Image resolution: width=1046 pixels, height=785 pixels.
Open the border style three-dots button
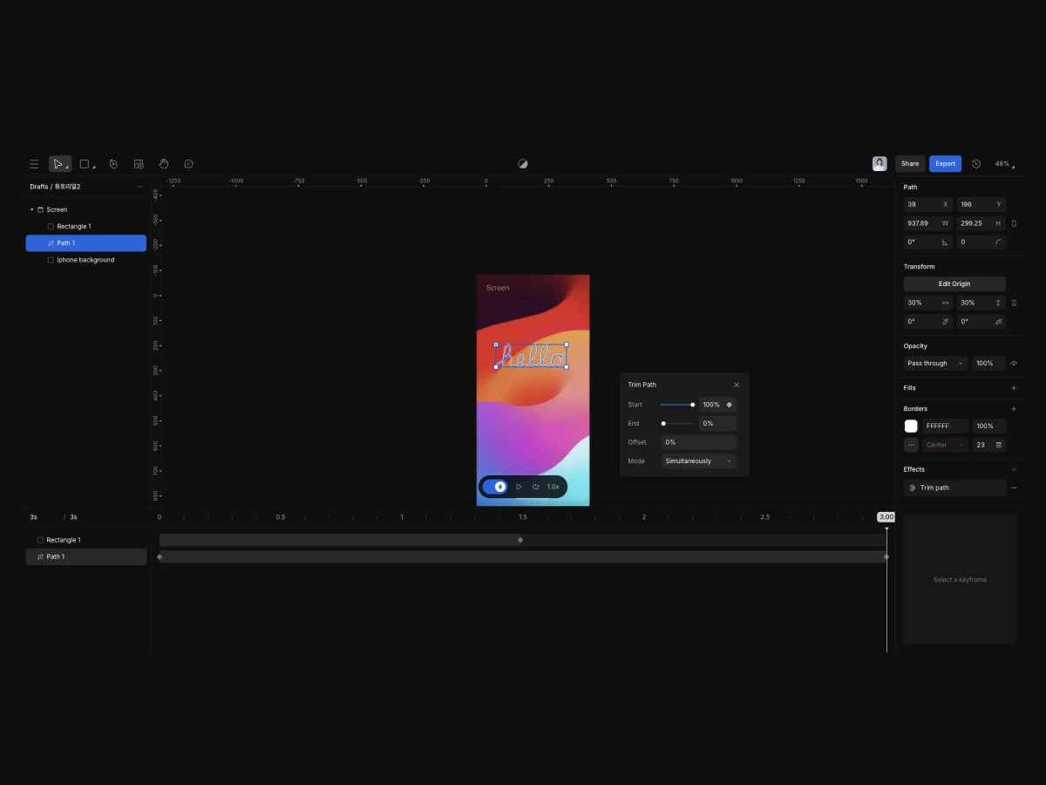911,445
